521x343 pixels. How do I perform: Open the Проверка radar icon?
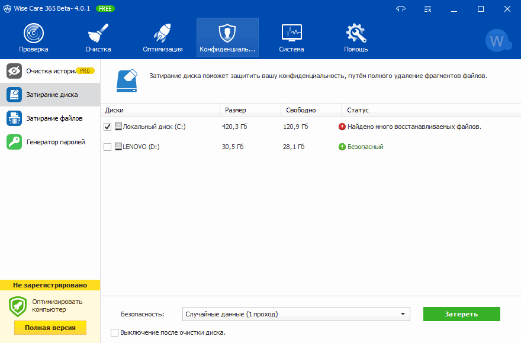pyautogui.click(x=33, y=33)
